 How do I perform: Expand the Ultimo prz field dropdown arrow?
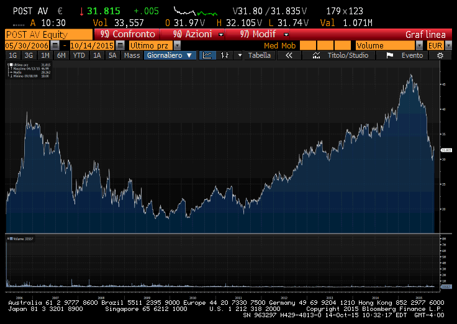[177, 45]
